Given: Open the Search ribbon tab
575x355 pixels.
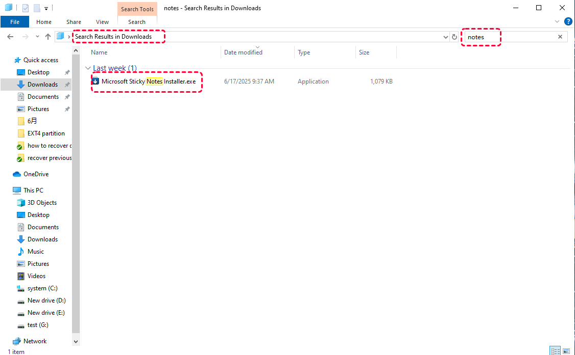Looking at the screenshot, I should point(137,22).
